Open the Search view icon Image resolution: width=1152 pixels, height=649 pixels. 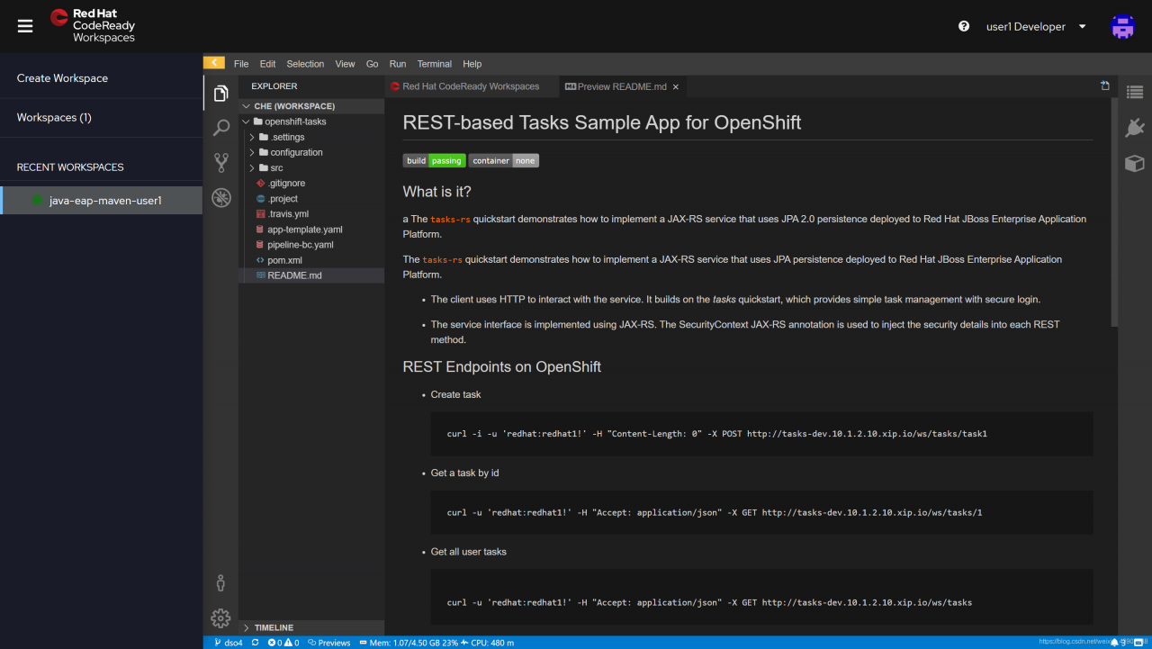[x=221, y=128]
